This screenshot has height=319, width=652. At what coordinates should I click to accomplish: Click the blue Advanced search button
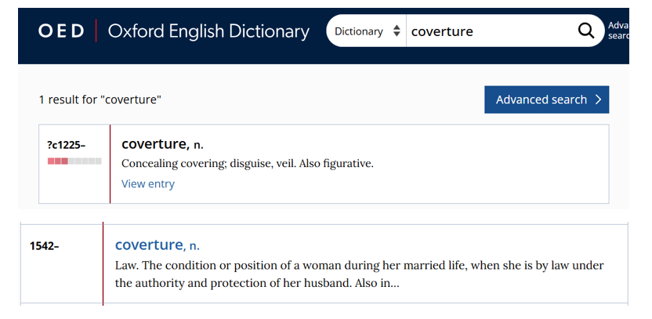coord(546,100)
